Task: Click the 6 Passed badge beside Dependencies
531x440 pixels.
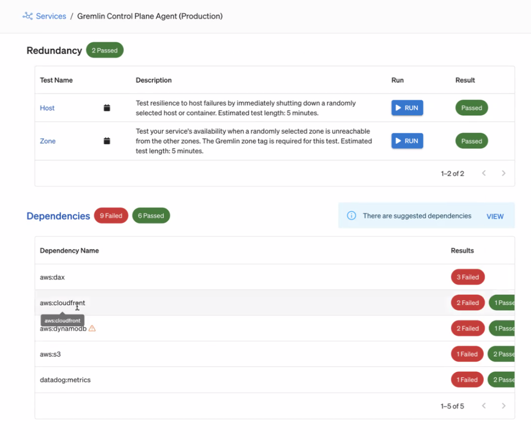Action: [x=150, y=215]
